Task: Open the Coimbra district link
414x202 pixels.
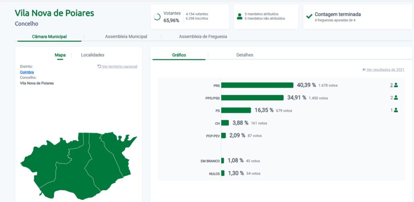Action: coord(27,72)
